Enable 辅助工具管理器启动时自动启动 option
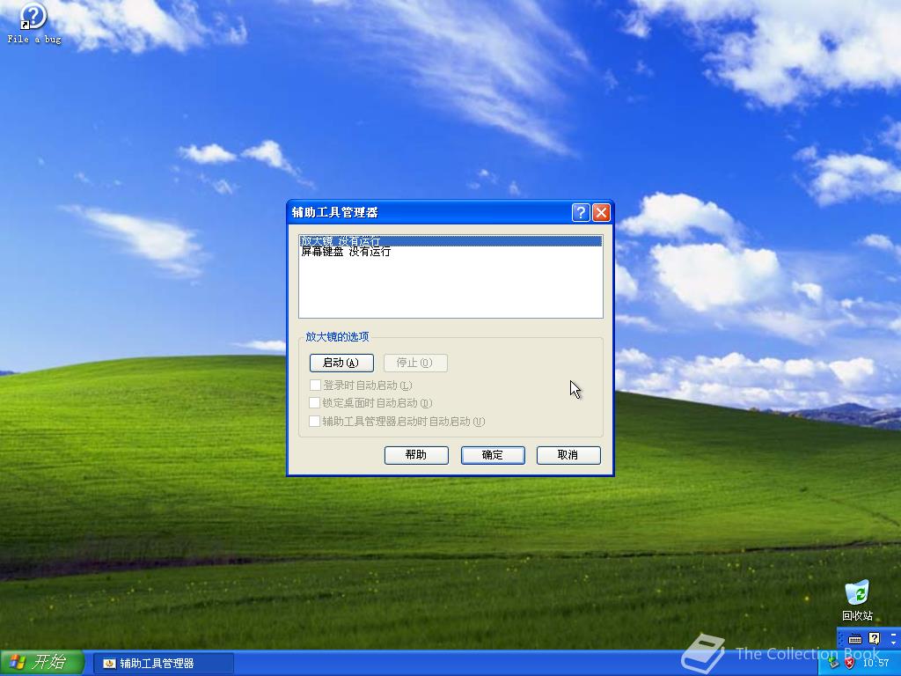 [315, 422]
